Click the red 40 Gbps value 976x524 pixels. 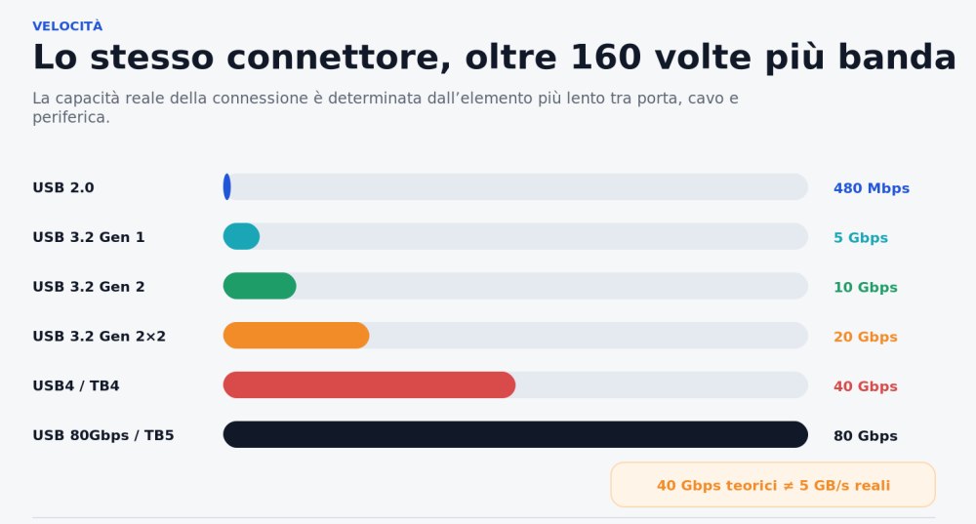865,385
